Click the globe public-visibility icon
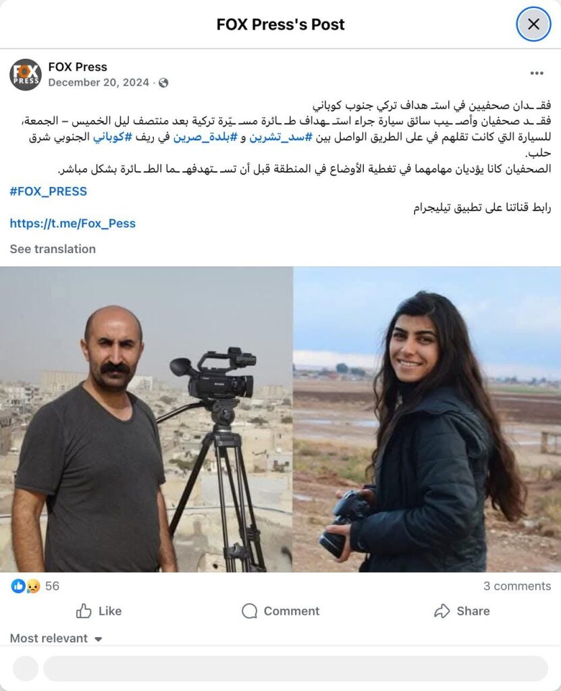The image size is (561, 691). tap(163, 83)
